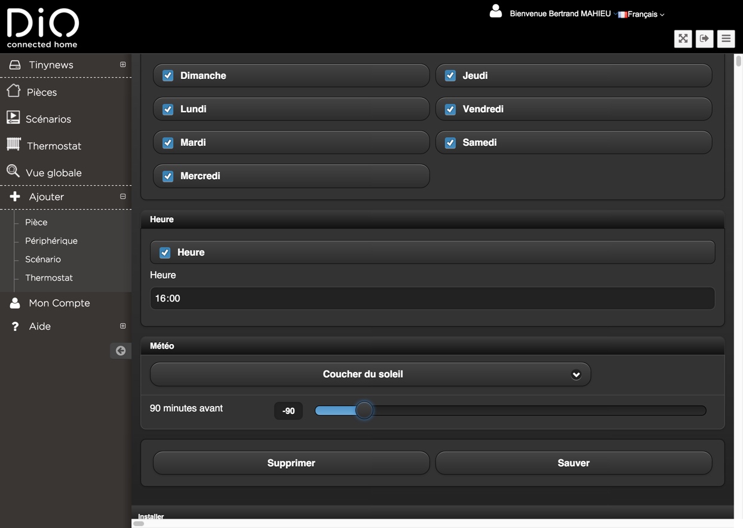Uncheck the Dimanche checkbox
The image size is (743, 528).
click(168, 76)
